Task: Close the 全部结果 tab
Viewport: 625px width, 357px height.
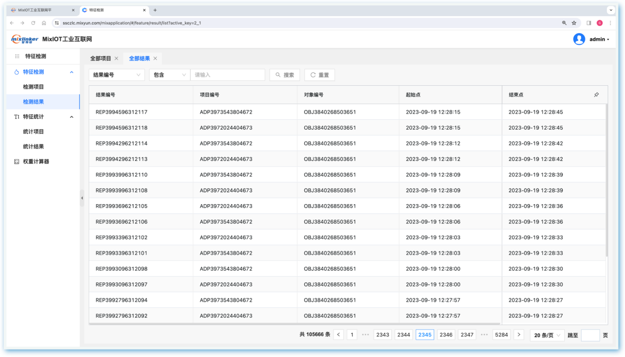Action: pos(155,58)
